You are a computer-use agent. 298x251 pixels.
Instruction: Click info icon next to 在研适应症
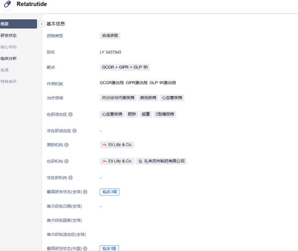pos(70,114)
